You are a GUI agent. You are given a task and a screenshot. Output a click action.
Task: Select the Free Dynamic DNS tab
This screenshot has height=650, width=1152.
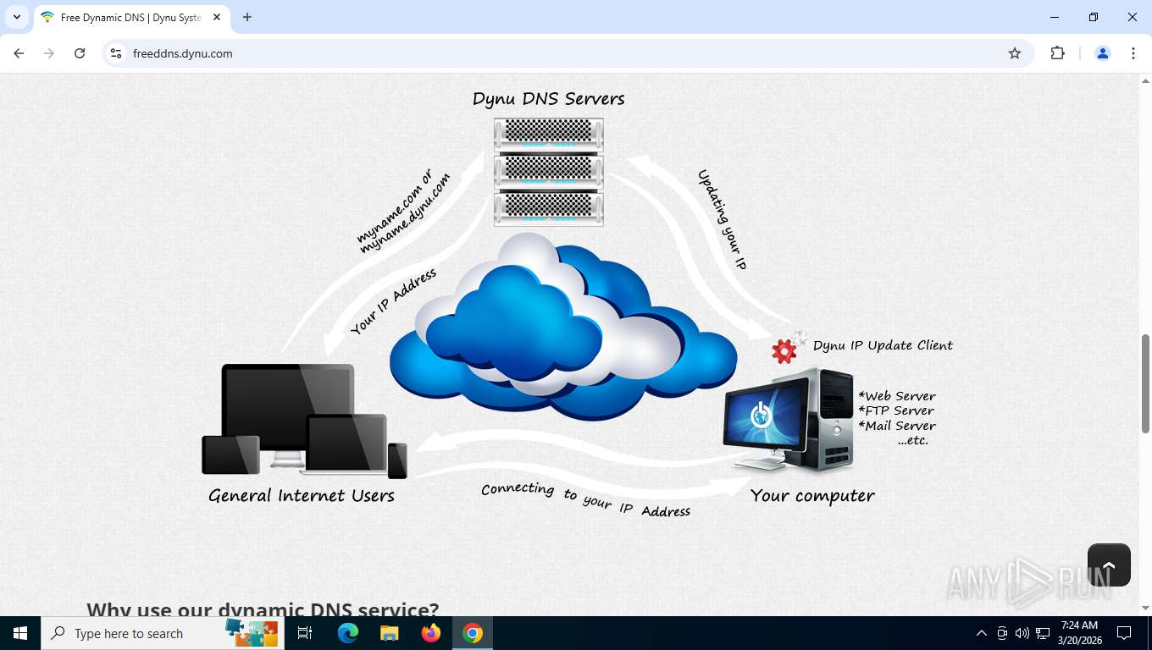click(131, 18)
